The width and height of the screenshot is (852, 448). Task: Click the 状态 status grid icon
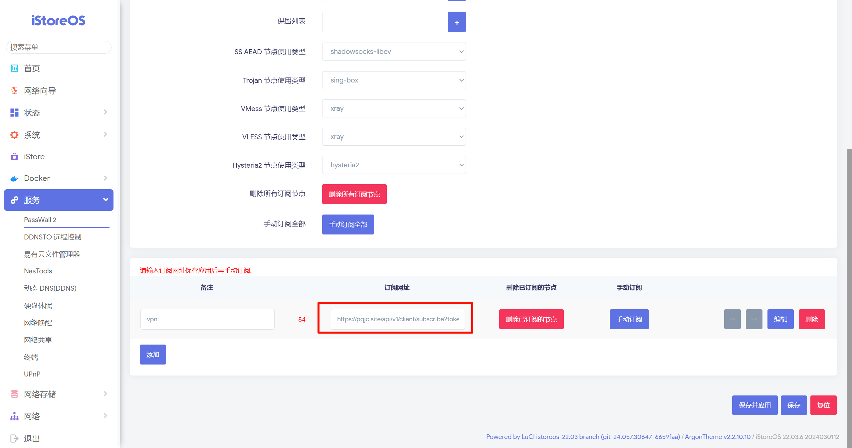[14, 112]
